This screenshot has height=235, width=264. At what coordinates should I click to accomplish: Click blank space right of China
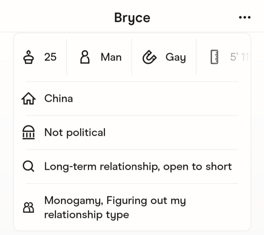click(x=161, y=99)
